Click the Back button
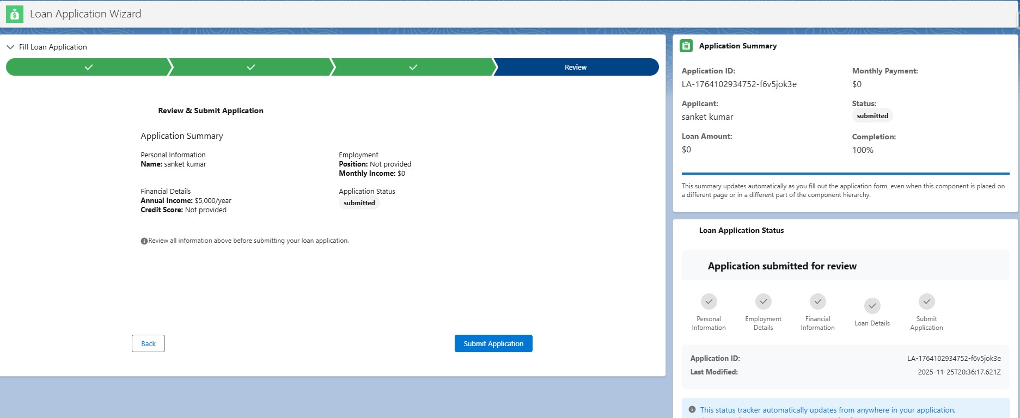 tap(148, 343)
